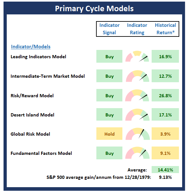The height and width of the screenshot is (191, 186).
Task: Click the Risk/Reward Model rating gauge
Action: pos(137,95)
